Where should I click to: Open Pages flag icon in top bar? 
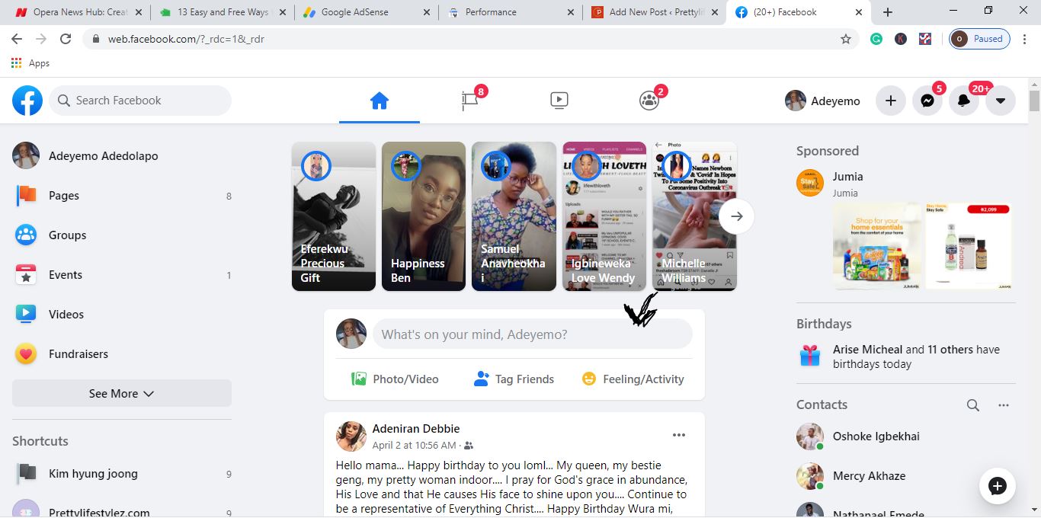[469, 101]
